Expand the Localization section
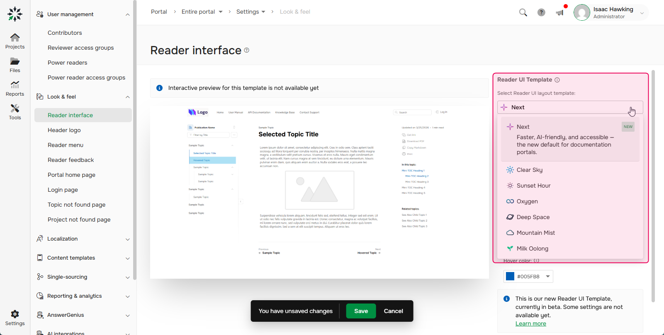This screenshot has width=664, height=335. (x=128, y=239)
